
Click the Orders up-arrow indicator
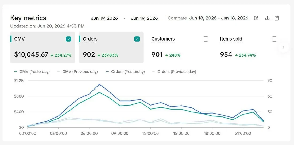pos(99,55)
